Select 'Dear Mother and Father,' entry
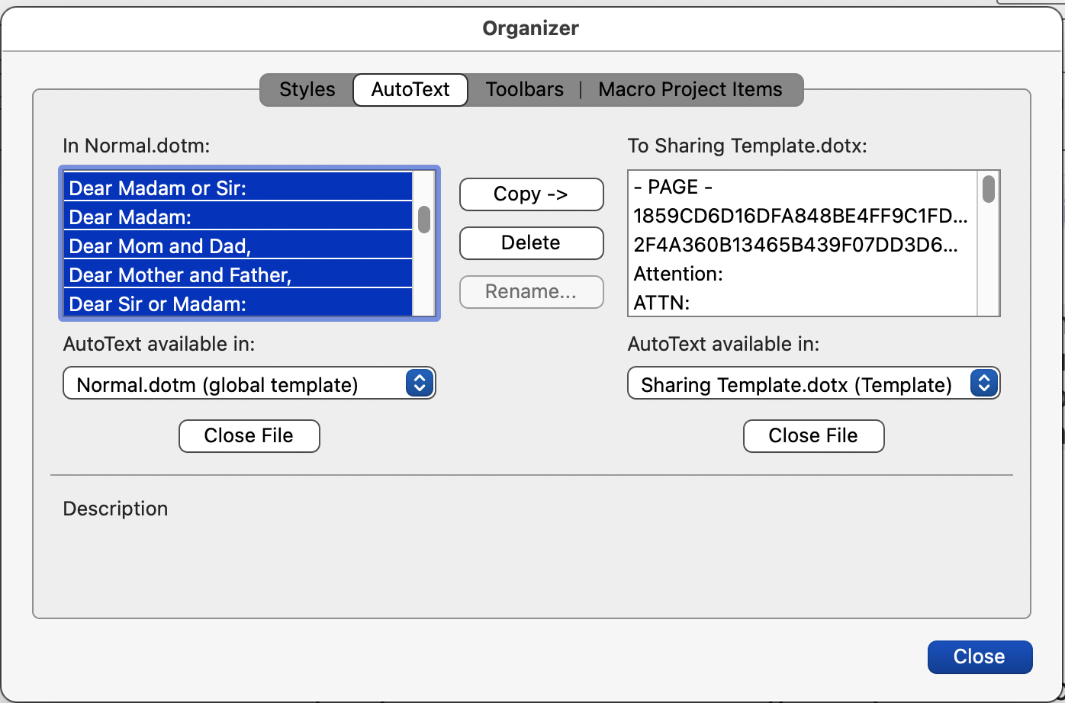Viewport: 1065px width, 703px height. coord(238,274)
